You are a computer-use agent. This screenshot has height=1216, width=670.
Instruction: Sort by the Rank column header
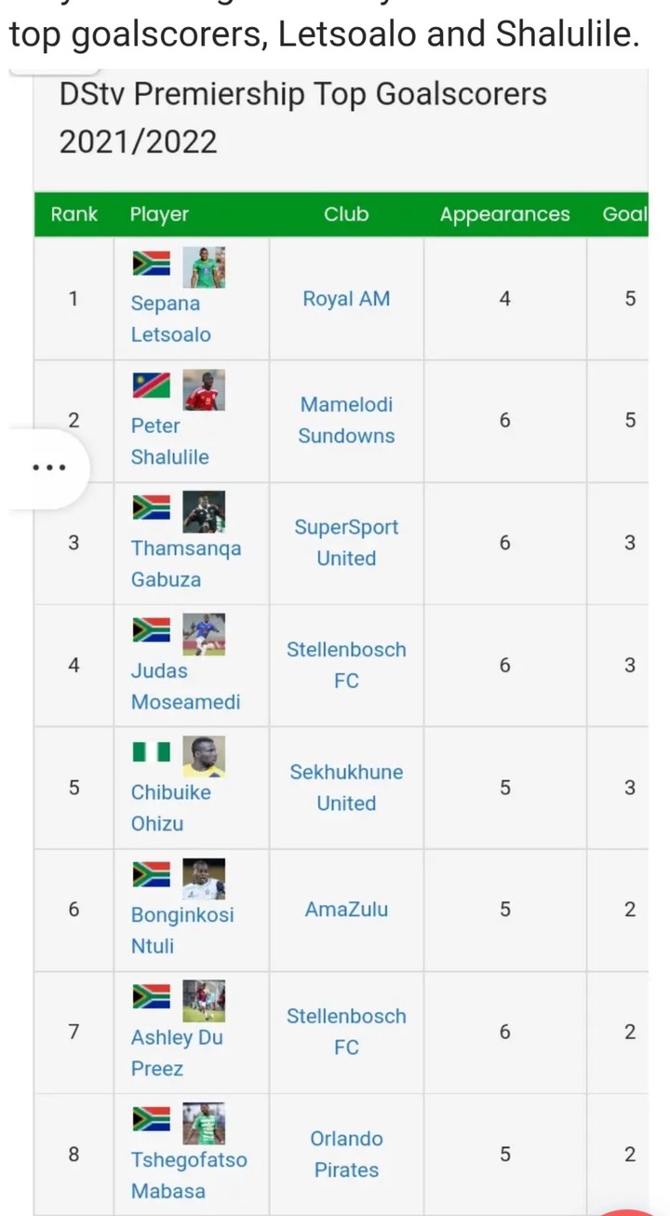click(x=74, y=214)
